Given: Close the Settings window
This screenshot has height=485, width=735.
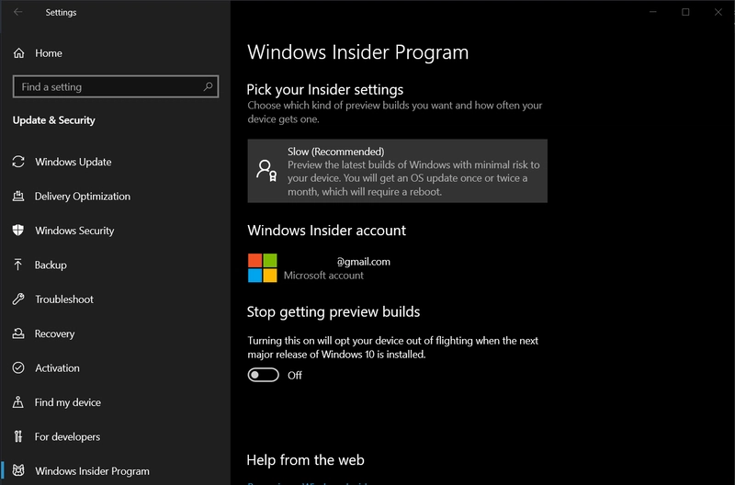Looking at the screenshot, I should point(718,12).
